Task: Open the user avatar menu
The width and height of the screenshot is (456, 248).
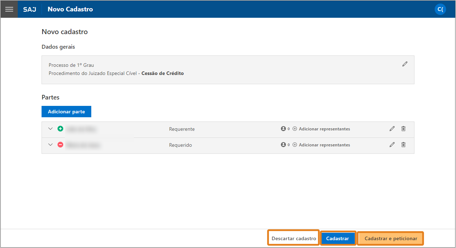Action: pos(440,9)
